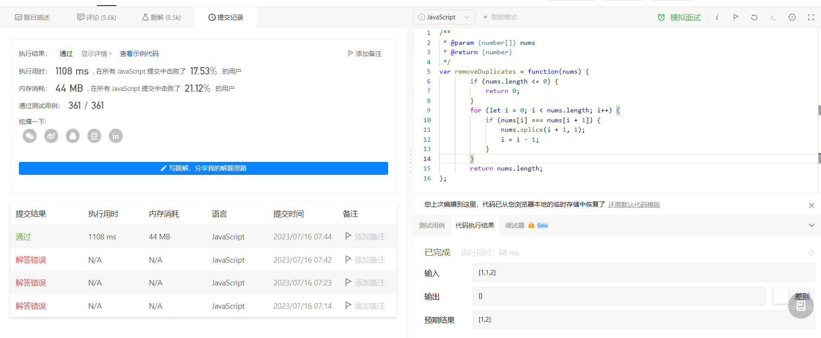The width and height of the screenshot is (821, 338).
Task: Click the 输出 result field
Action: pyautogui.click(x=619, y=296)
